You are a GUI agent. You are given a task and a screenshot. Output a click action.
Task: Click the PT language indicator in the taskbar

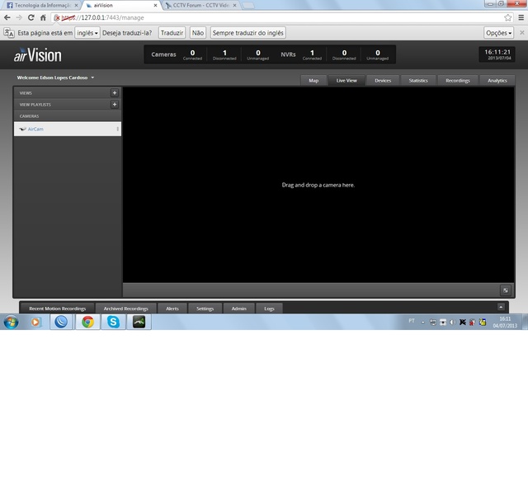[412, 321]
